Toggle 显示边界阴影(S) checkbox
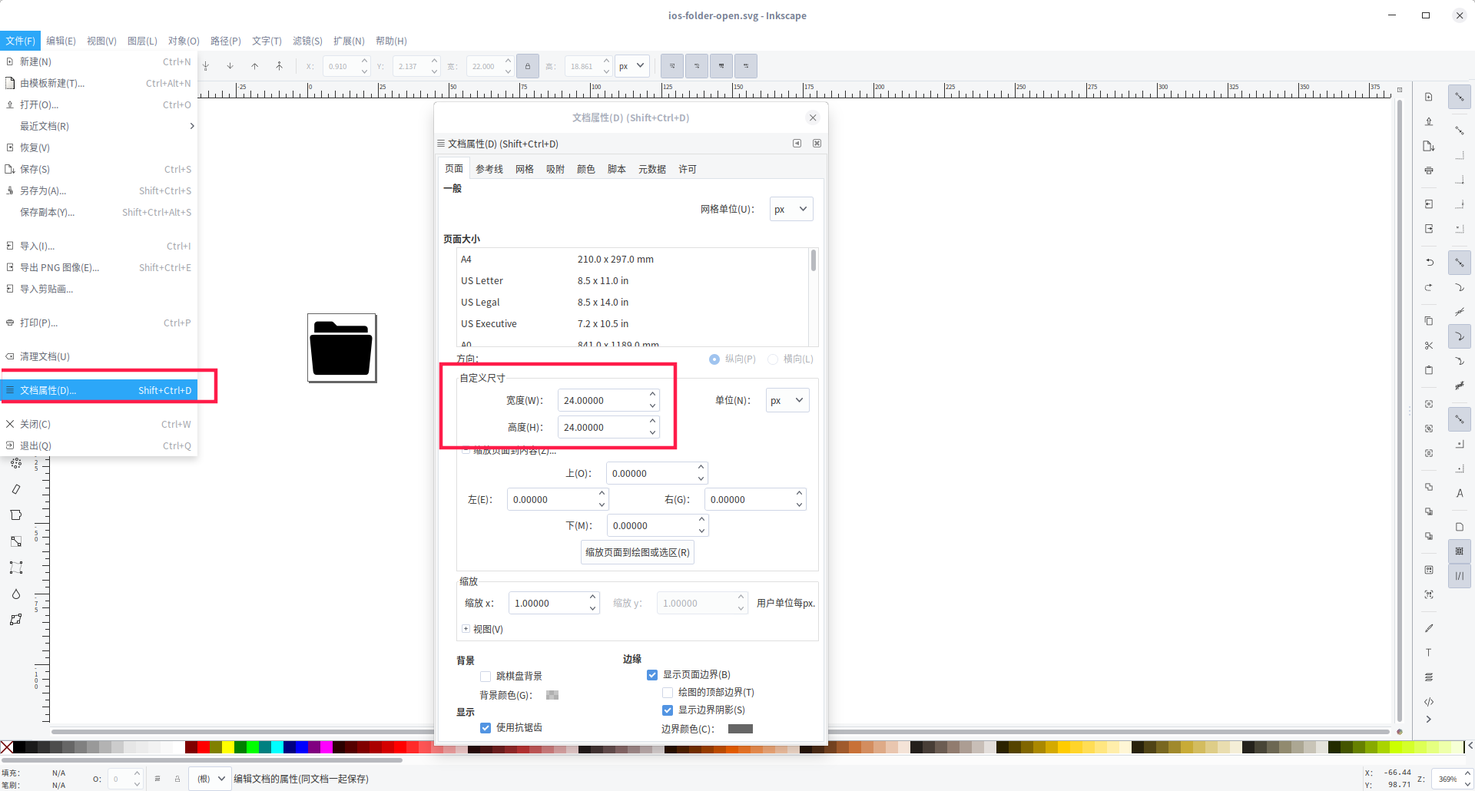Image resolution: width=1475 pixels, height=791 pixels. [668, 710]
